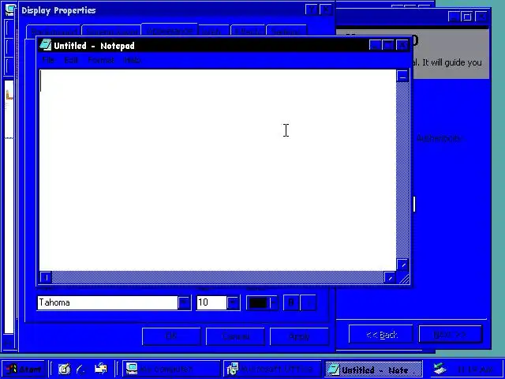Click the middle Quick Launch icon on the taskbar
The width and height of the screenshot is (505, 379).
pos(81,370)
